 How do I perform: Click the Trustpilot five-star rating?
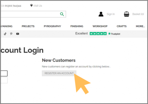(x=98, y=34)
